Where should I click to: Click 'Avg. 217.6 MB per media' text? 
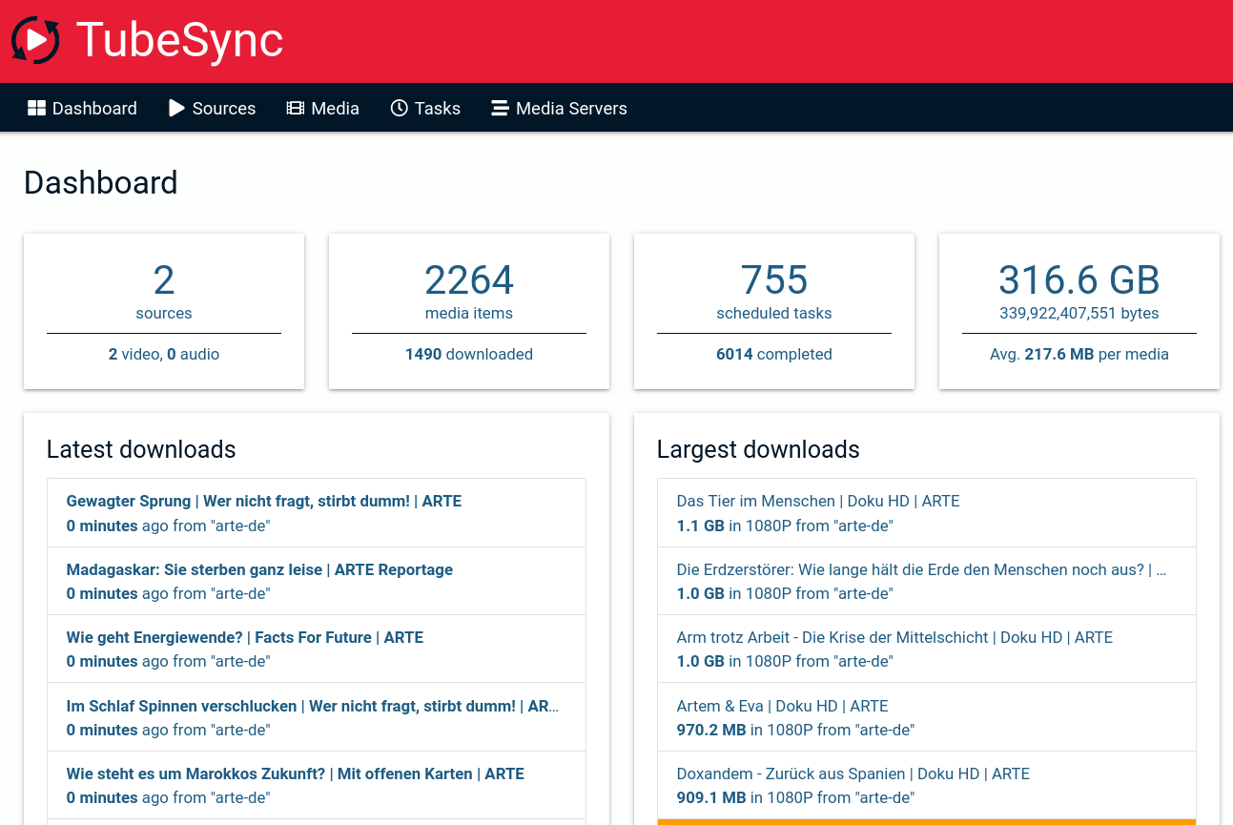point(1079,354)
